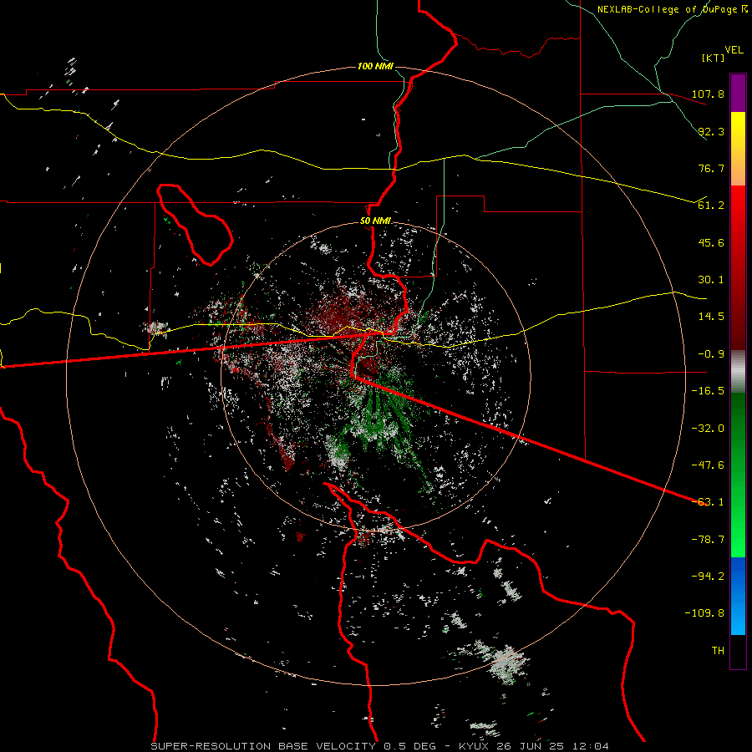Pick the red segment of the color bar

tap(738, 267)
